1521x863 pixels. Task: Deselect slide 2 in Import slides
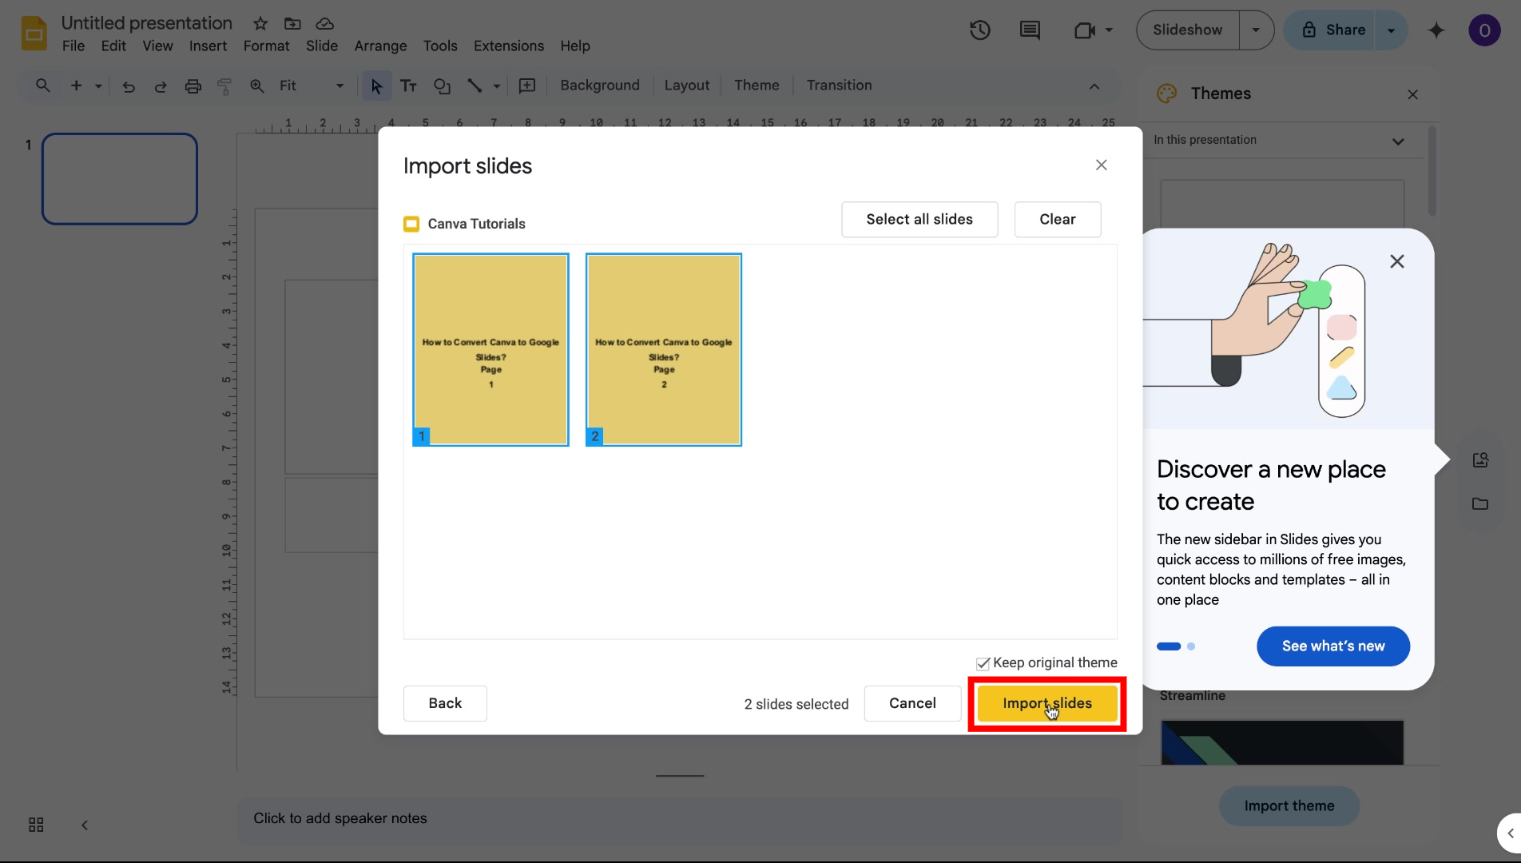click(663, 349)
